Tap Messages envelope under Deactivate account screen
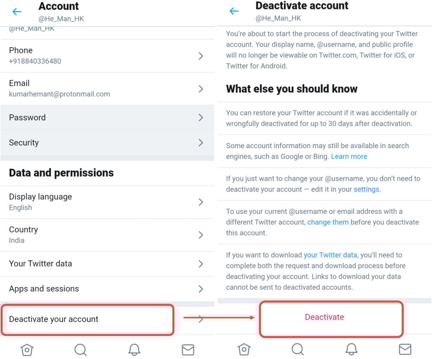The height and width of the screenshot is (359, 442). coord(405,349)
